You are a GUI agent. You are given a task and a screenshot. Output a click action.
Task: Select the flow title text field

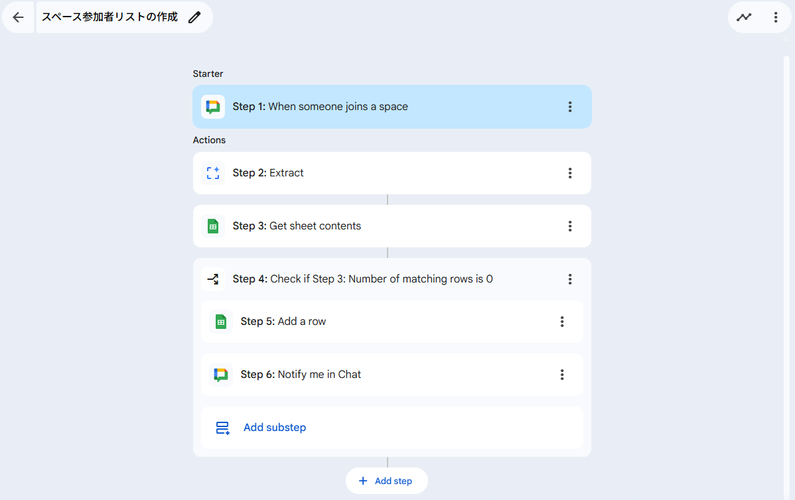tap(109, 17)
